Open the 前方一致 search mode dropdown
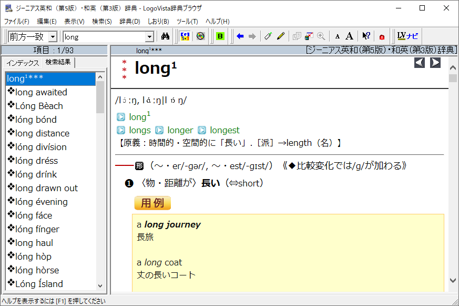 click(53, 37)
